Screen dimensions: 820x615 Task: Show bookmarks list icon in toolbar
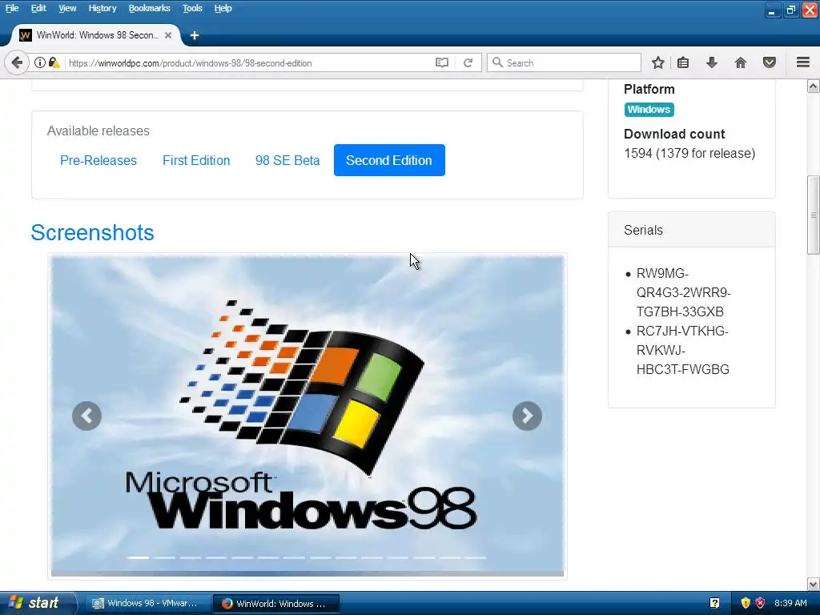pos(683,62)
